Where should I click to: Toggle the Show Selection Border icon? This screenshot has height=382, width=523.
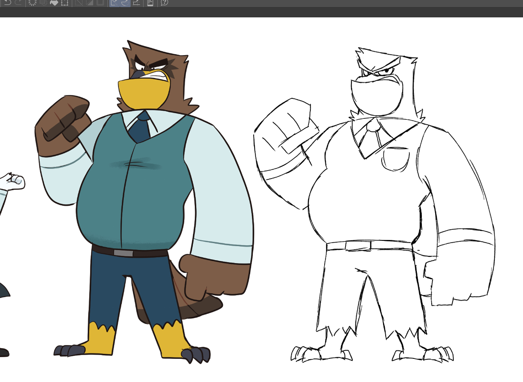coord(100,2)
